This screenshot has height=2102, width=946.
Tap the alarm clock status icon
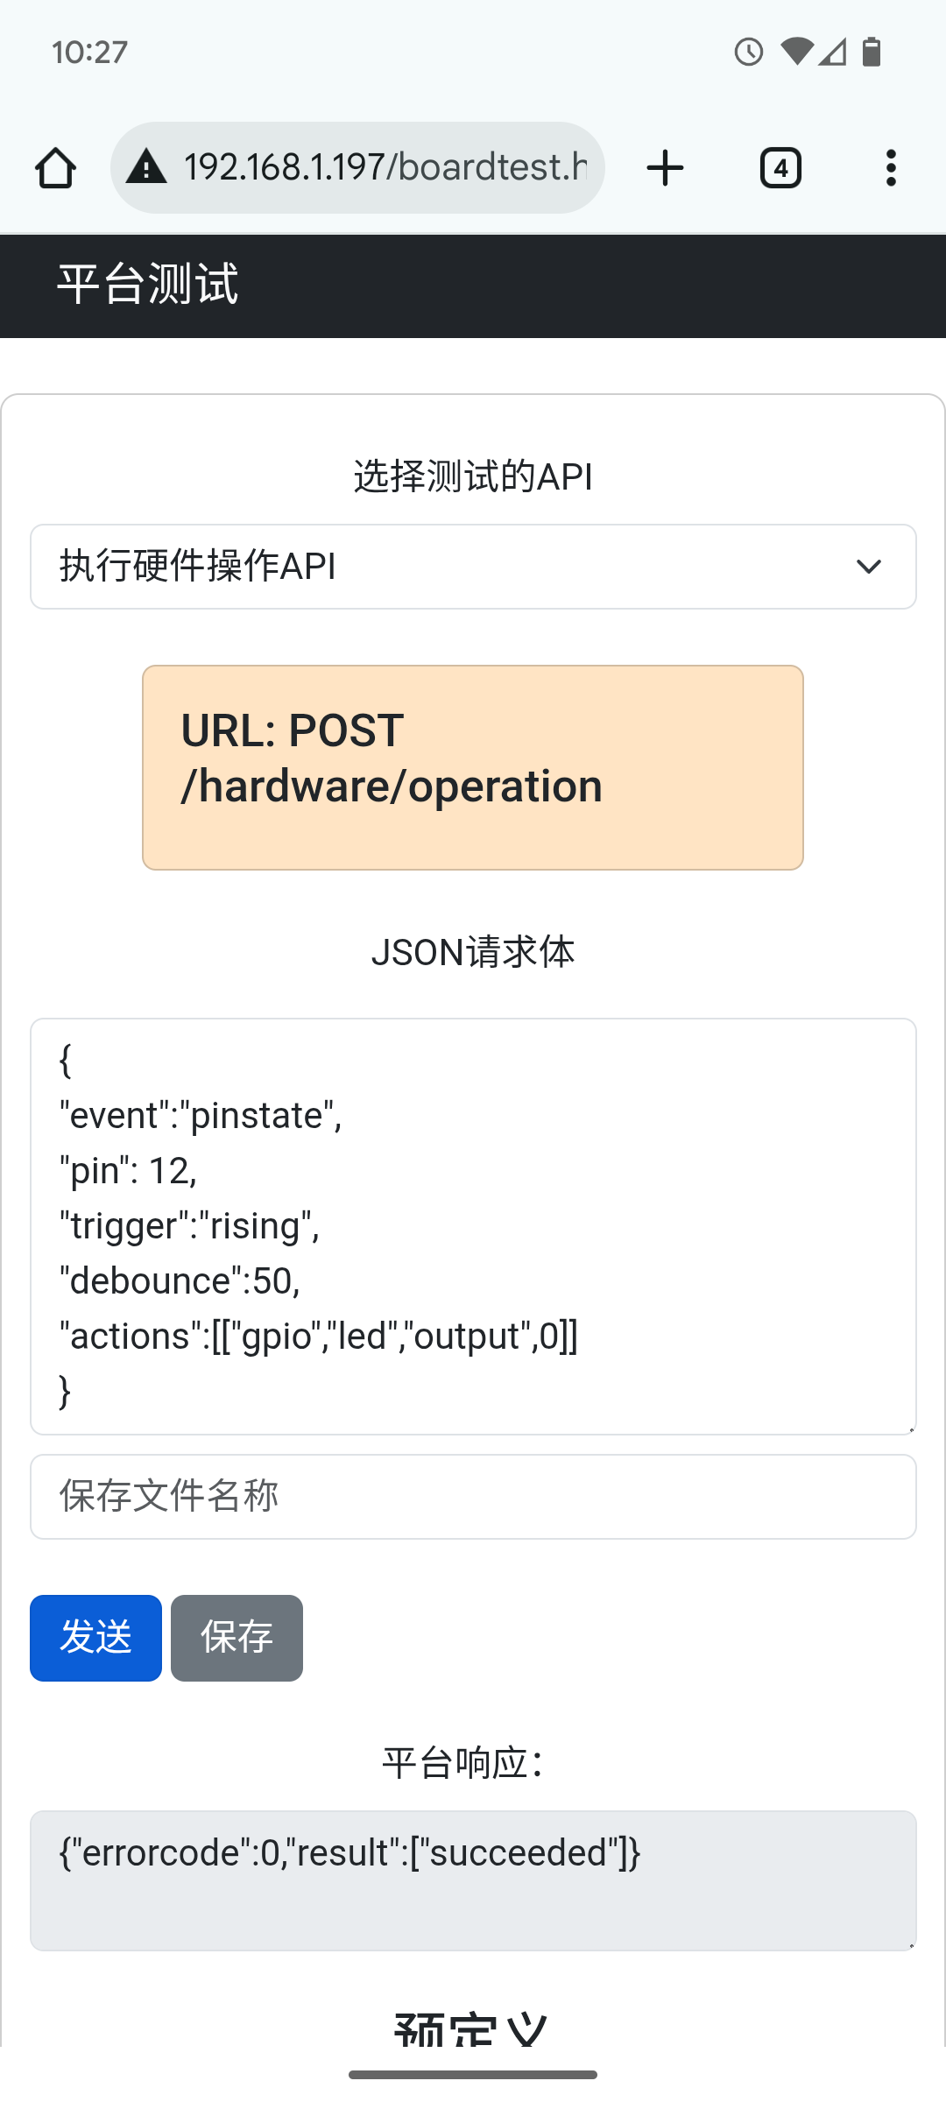pos(749,53)
